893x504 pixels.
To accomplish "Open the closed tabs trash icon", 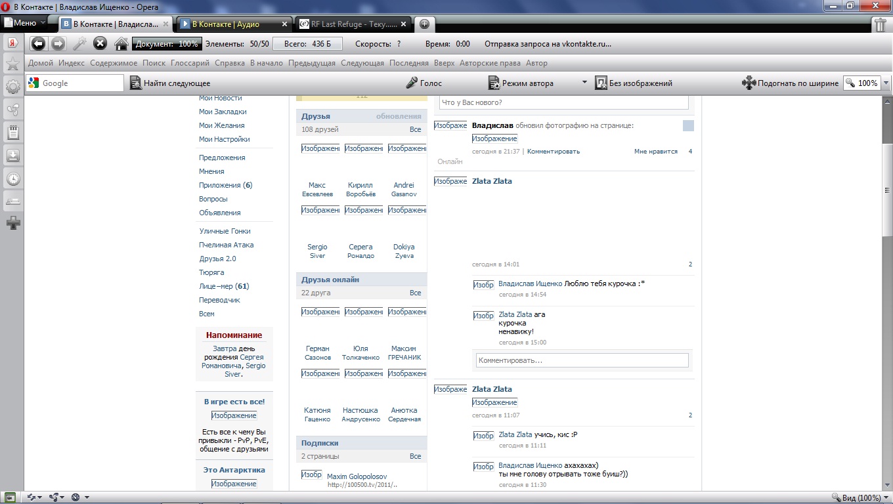I will tap(881, 24).
